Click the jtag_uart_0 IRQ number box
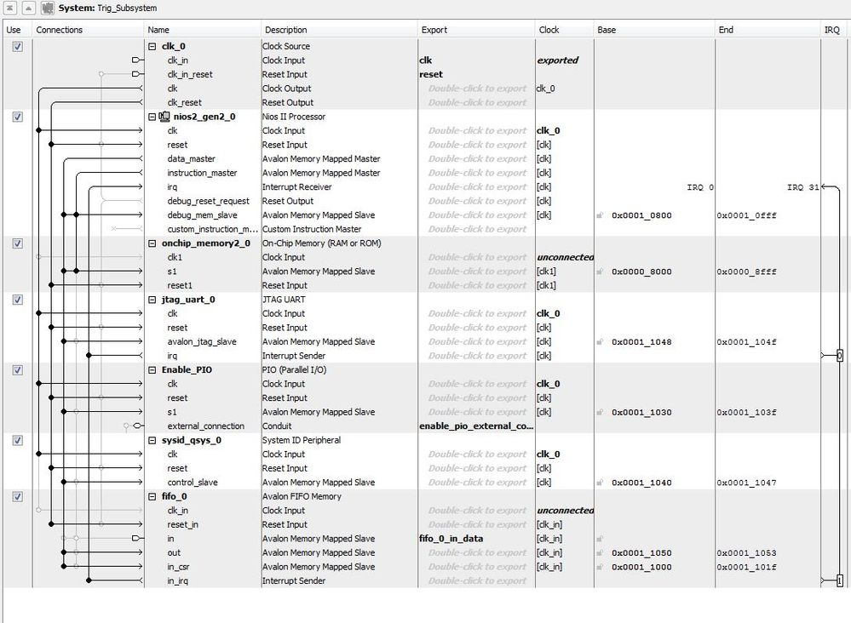This screenshot has width=851, height=623. 840,356
